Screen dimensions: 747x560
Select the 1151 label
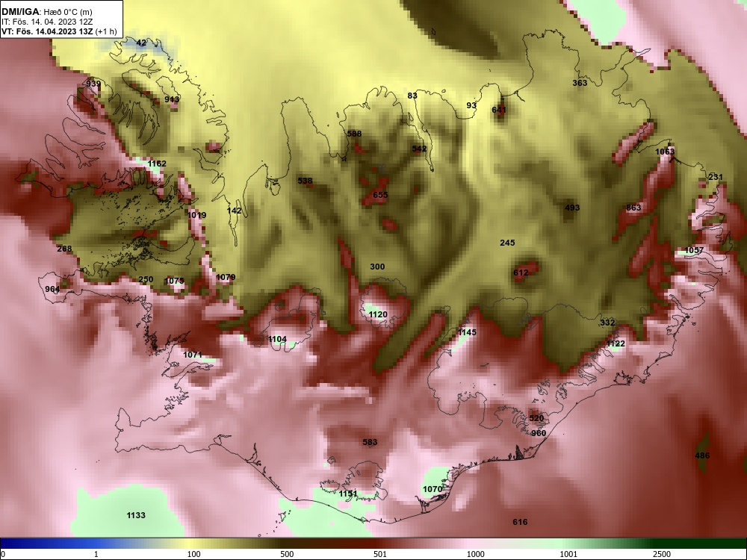pyautogui.click(x=348, y=494)
